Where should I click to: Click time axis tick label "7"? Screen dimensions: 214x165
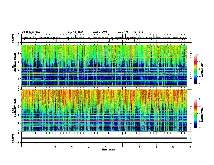tap(139, 147)
